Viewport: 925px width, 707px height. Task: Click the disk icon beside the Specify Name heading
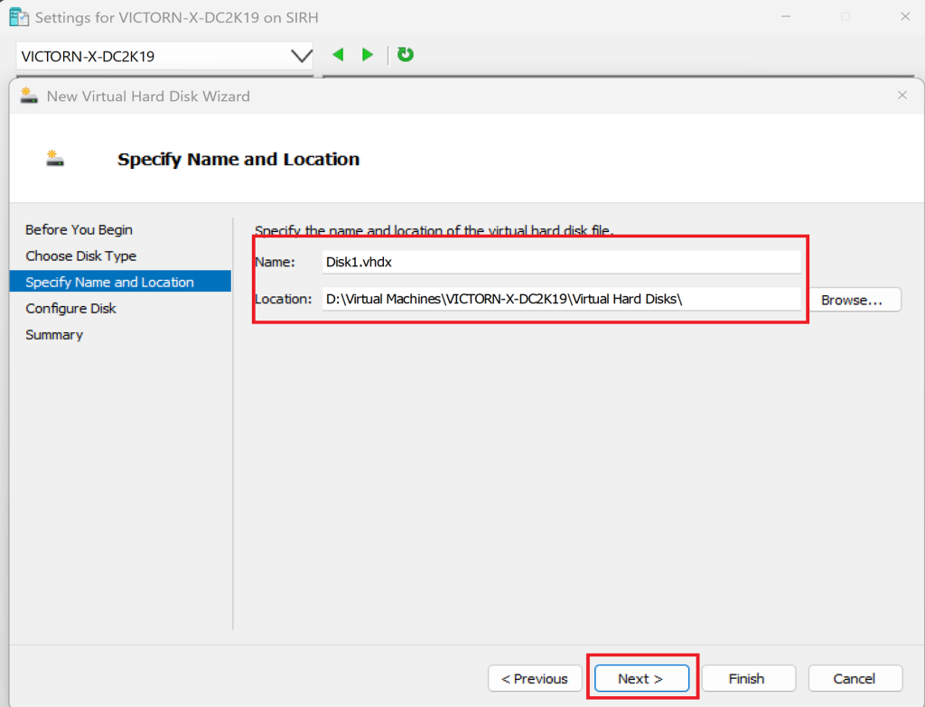[55, 159]
